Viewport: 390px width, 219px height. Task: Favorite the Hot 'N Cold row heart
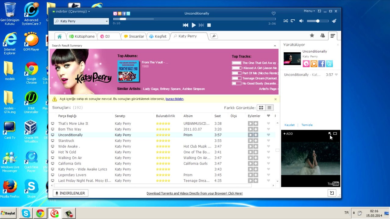click(268, 152)
